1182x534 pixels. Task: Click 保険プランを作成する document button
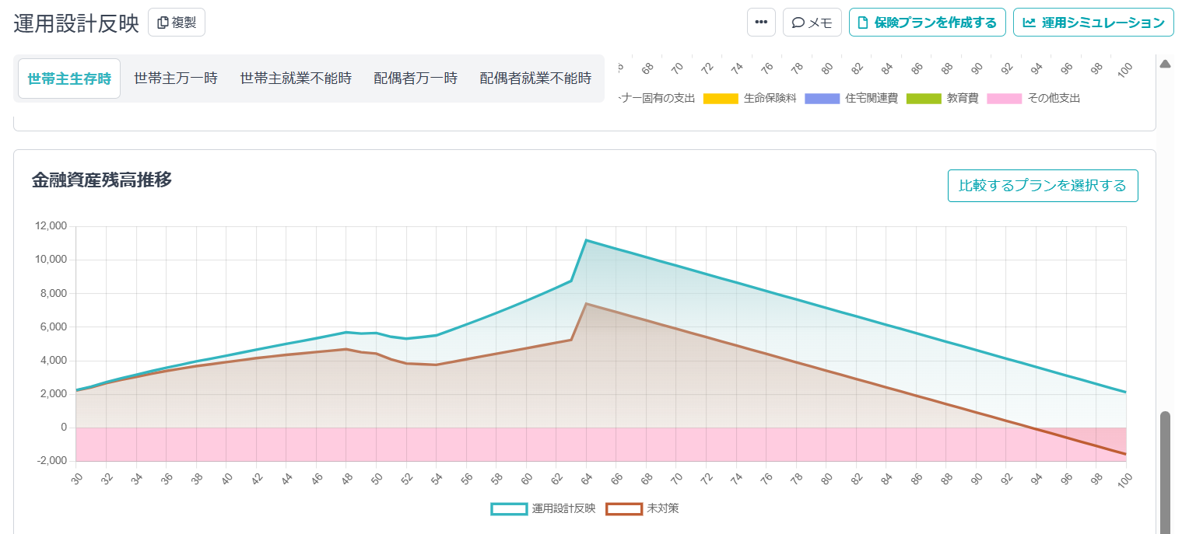click(x=927, y=23)
